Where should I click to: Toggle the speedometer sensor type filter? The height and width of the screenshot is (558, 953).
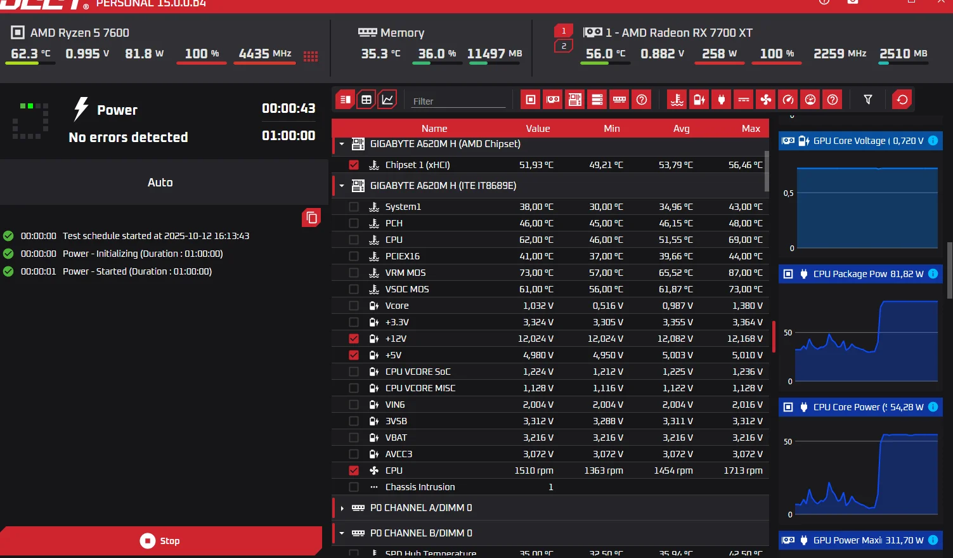(x=788, y=100)
